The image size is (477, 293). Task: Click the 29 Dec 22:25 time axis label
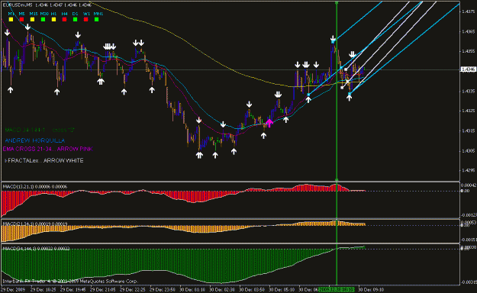coord(132,290)
